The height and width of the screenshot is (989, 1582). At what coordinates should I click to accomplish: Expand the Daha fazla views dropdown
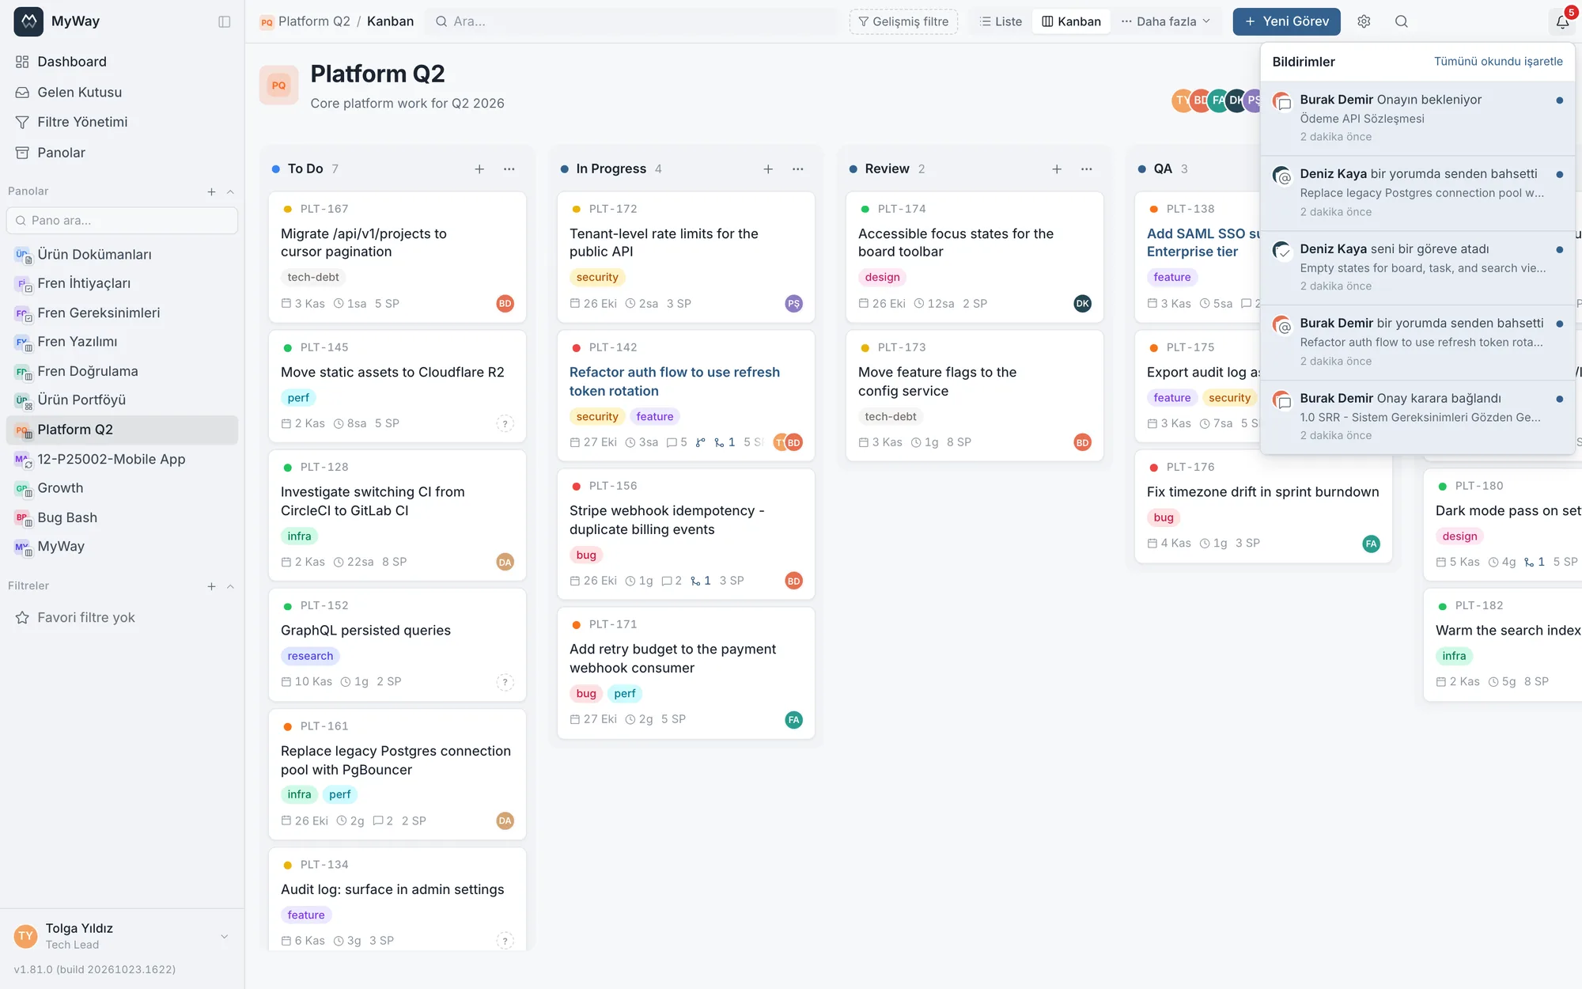point(1166,21)
